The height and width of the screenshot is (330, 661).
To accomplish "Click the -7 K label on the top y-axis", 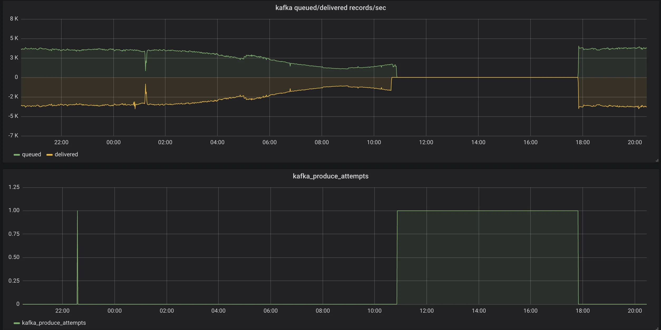I will pyautogui.click(x=13, y=136).
